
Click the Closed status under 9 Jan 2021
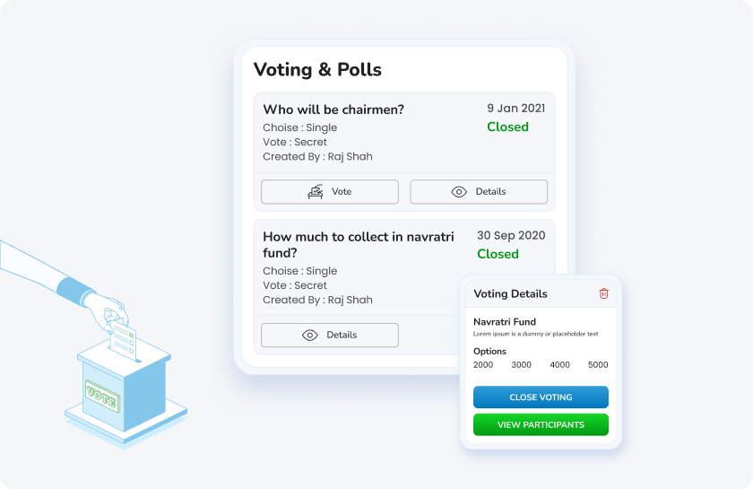click(x=507, y=127)
